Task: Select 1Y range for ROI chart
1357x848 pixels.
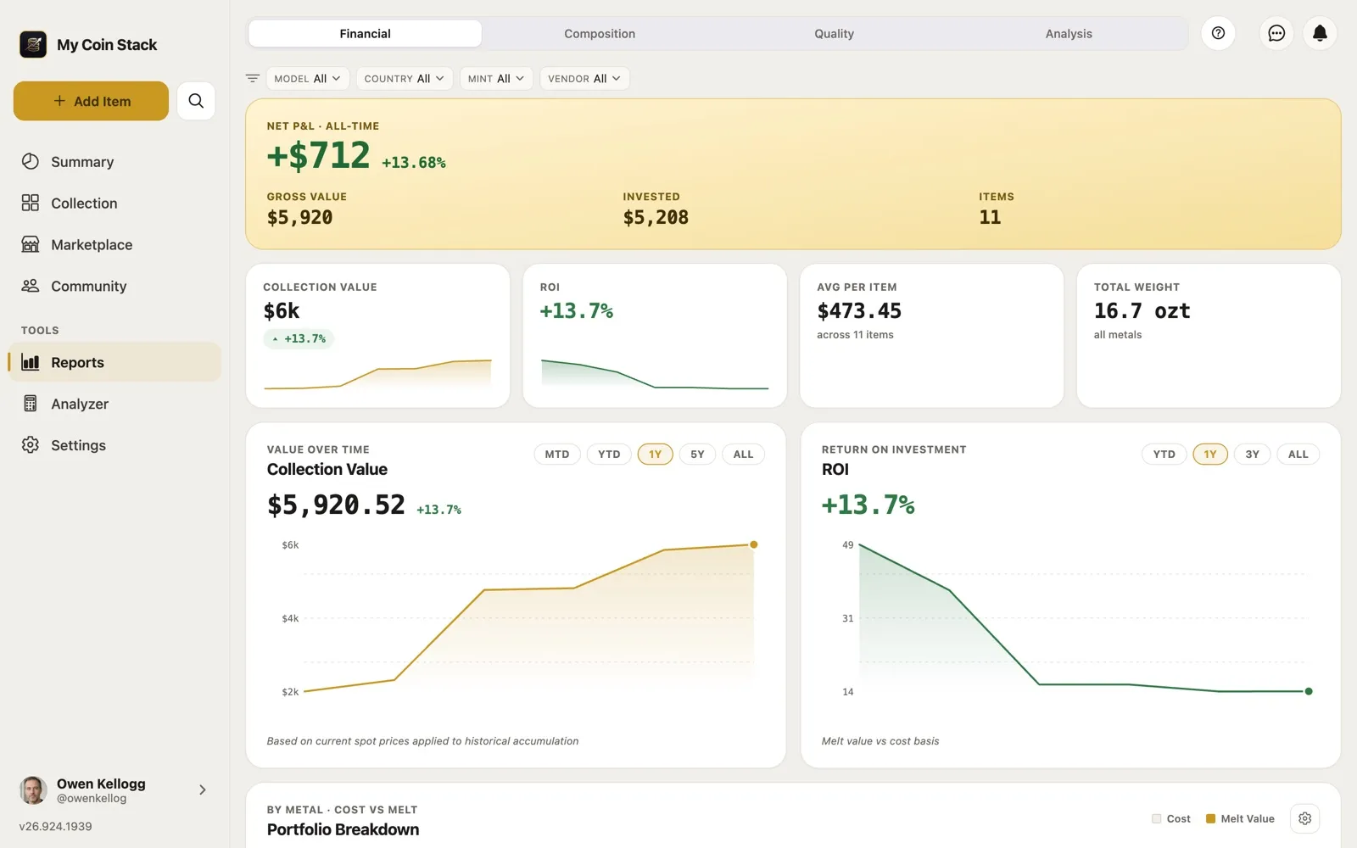Action: tap(1210, 455)
